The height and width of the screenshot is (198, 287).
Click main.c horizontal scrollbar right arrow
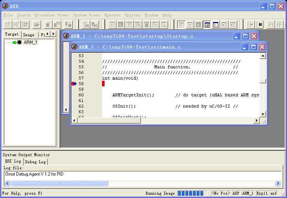[x=257, y=120]
